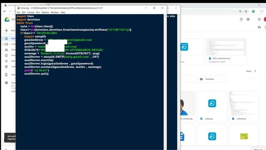
Task: Open the blue script icon file below adsda.py
Action: click(212, 136)
